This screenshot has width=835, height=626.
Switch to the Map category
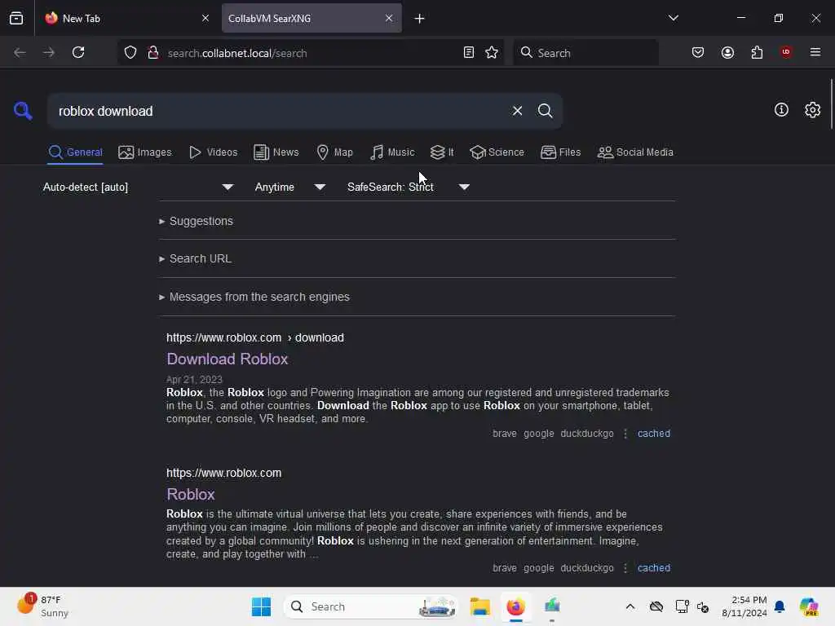click(334, 152)
